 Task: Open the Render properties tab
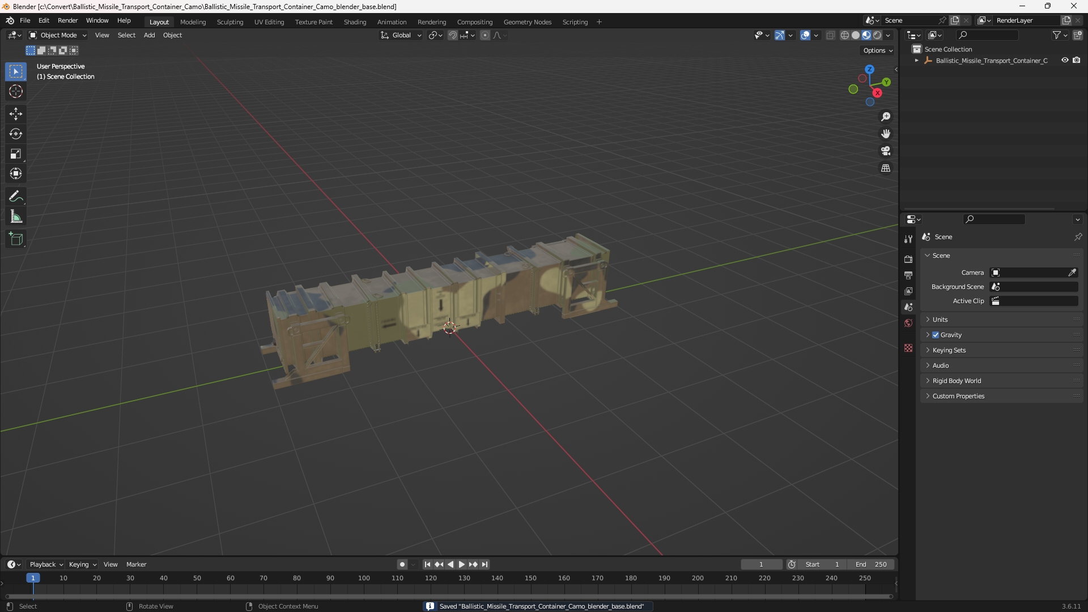(908, 259)
